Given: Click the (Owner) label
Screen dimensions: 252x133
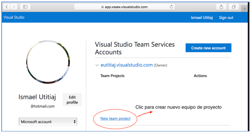Looking at the screenshot, I should pos(160,65).
